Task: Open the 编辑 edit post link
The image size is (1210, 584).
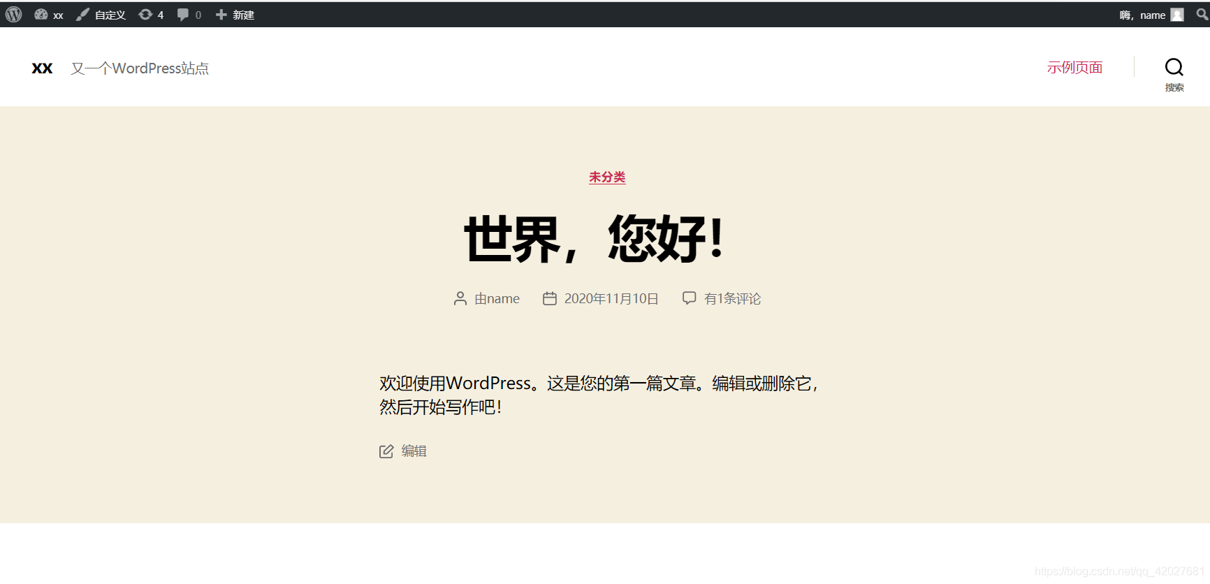Action: point(414,452)
